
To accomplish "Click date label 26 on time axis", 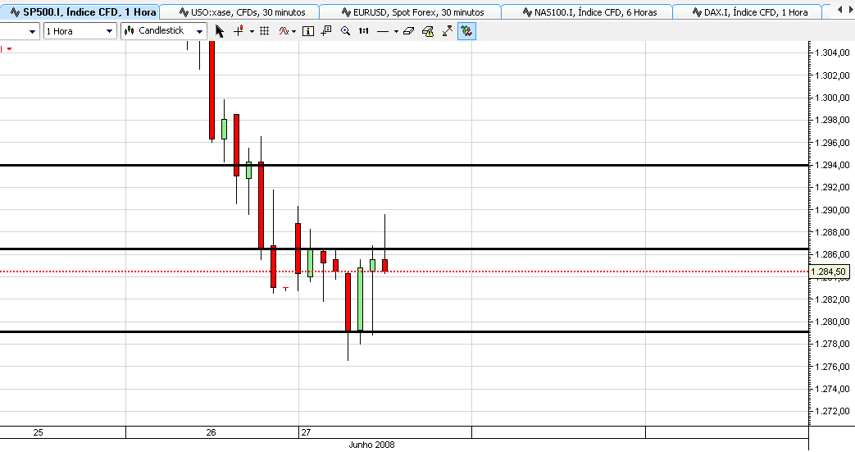I will (x=211, y=432).
